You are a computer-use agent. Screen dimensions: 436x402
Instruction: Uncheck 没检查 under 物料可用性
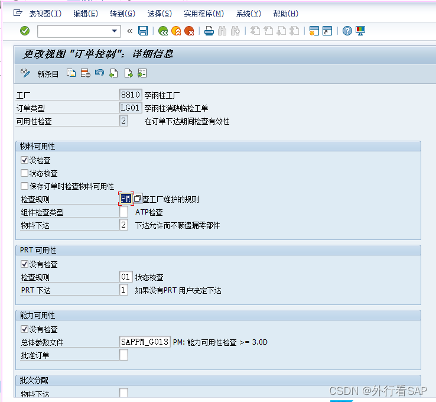(x=24, y=160)
